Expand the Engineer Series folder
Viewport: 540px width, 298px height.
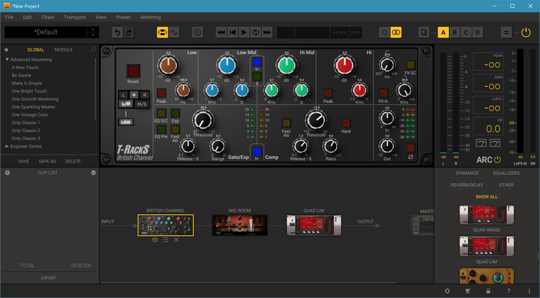(x=7, y=146)
